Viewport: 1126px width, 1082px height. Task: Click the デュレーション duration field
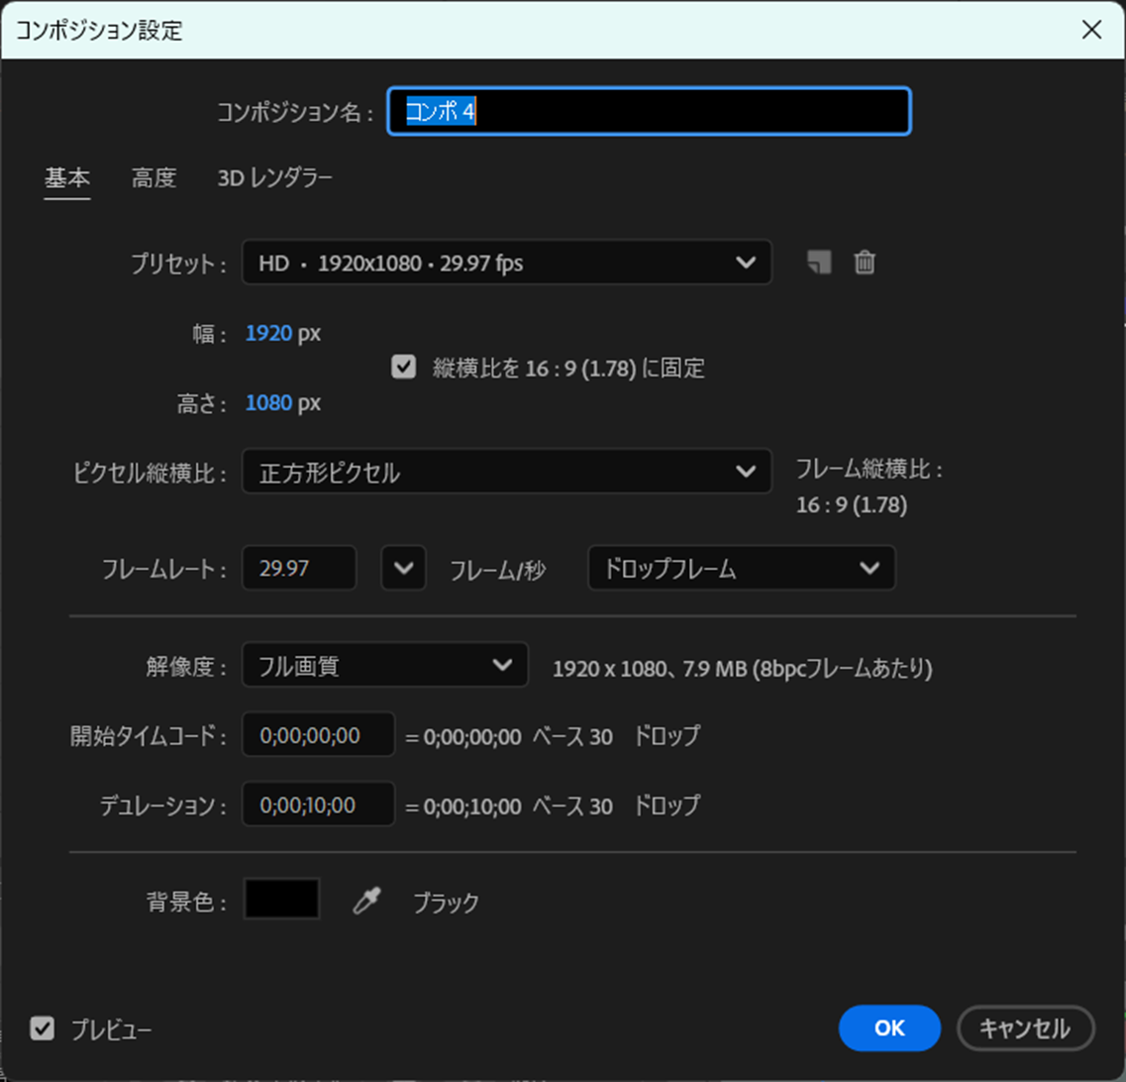click(x=317, y=805)
